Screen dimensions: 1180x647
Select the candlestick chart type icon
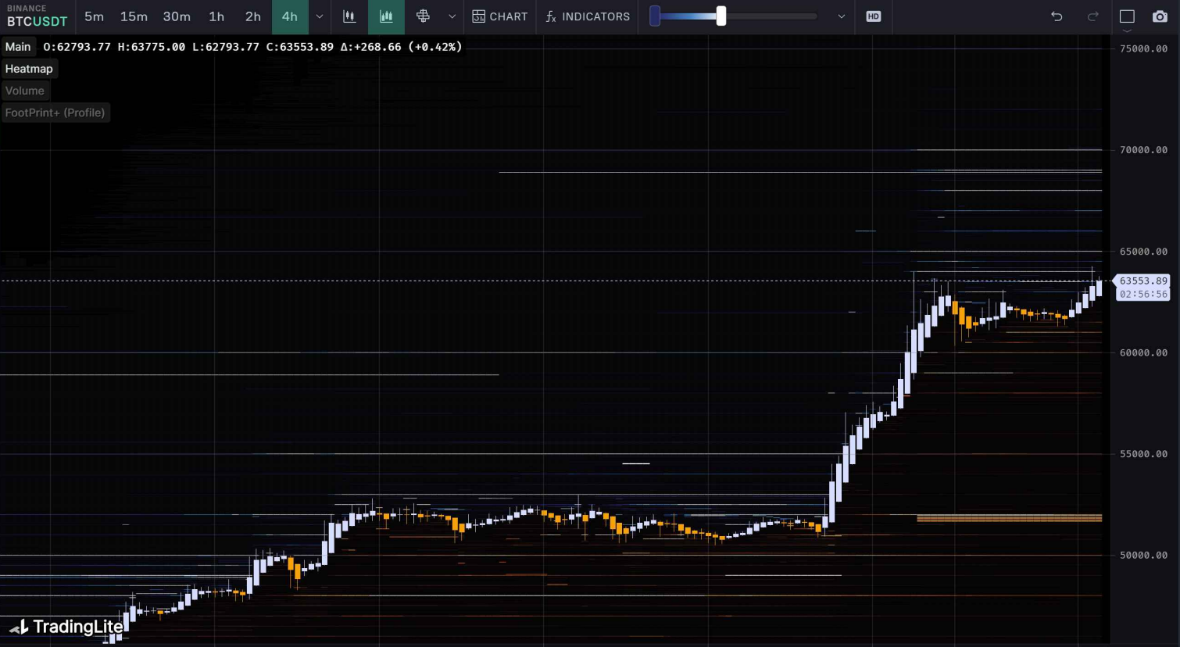click(349, 16)
